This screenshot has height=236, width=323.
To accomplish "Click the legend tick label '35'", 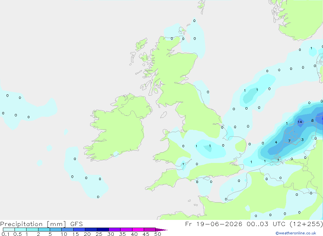I will (x=122, y=234).
